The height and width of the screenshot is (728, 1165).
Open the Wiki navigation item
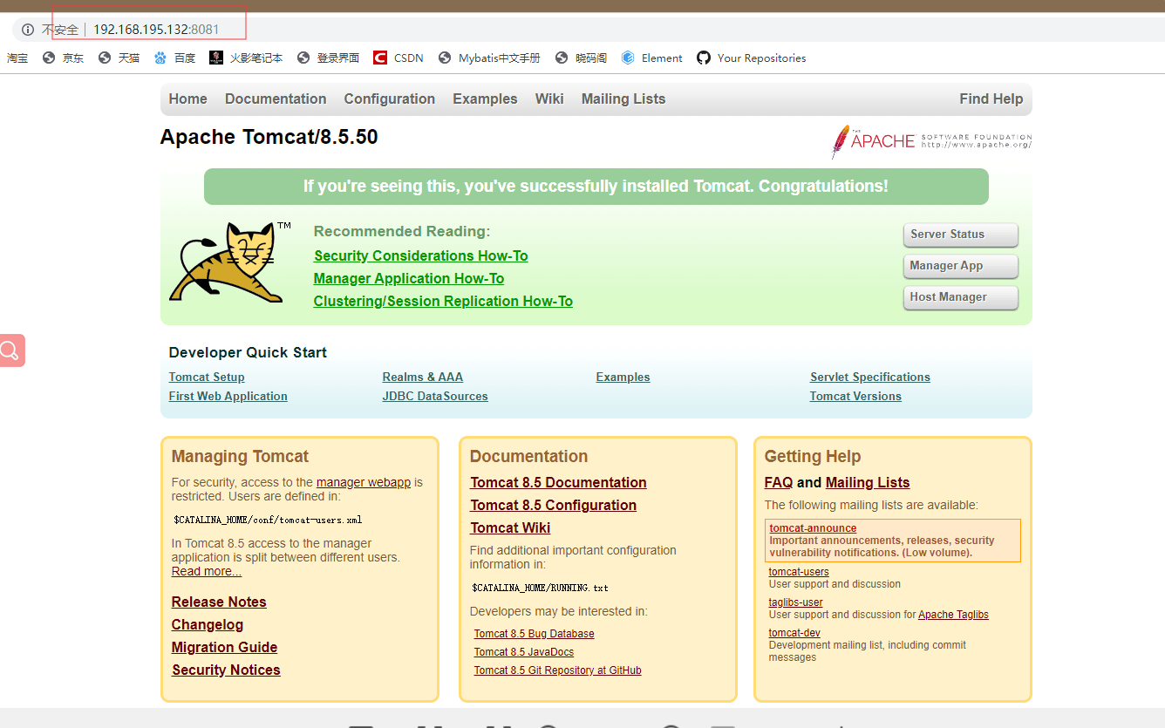tap(549, 99)
